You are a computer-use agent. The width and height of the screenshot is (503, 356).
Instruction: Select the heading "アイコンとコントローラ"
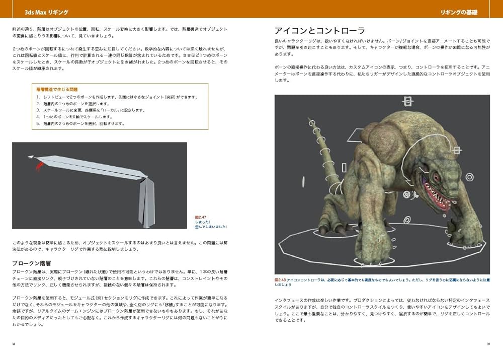point(320,31)
